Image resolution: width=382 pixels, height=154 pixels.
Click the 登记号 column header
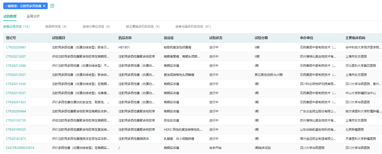[x=11, y=38]
